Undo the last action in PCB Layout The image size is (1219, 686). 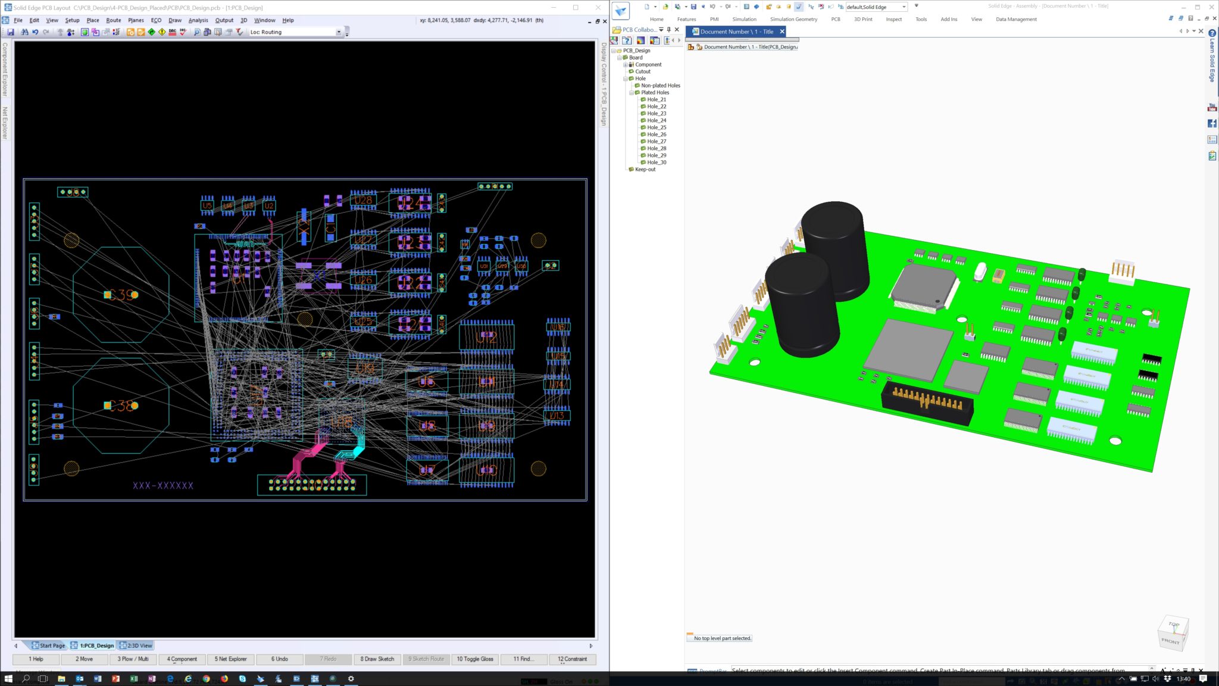[x=35, y=32]
